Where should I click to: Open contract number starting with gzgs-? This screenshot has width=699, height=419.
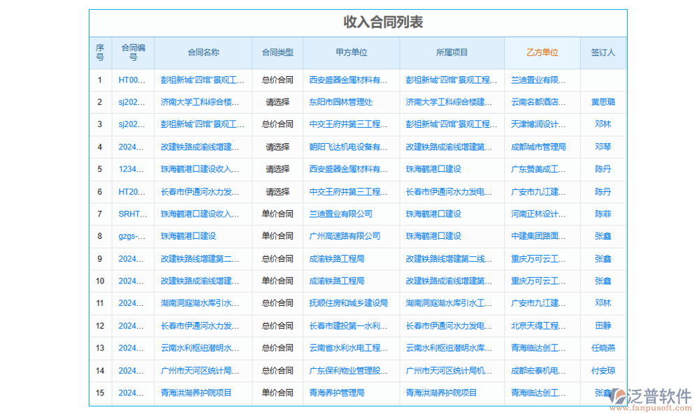[x=132, y=236]
